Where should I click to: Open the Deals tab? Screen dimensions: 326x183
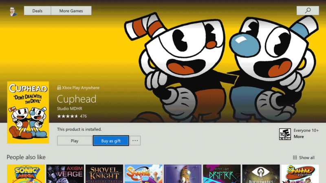[37, 11]
